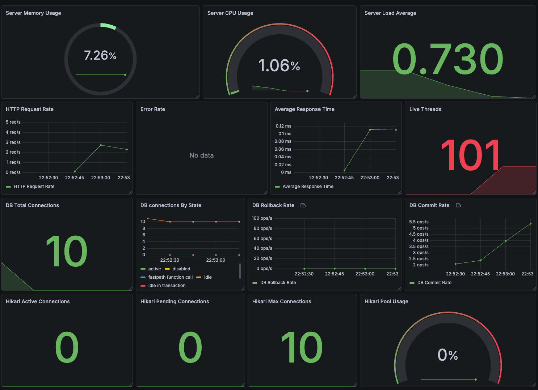Image resolution: width=538 pixels, height=390 pixels.
Task: Click the Server Memory Usage panel resize handle
Action: point(197,97)
